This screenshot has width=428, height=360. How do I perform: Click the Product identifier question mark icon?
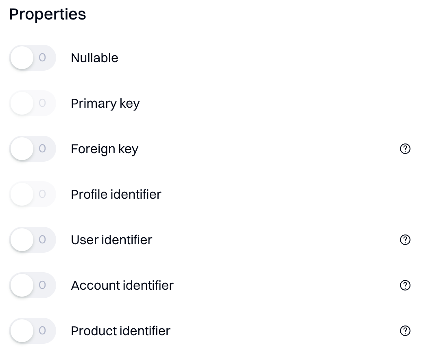(405, 331)
